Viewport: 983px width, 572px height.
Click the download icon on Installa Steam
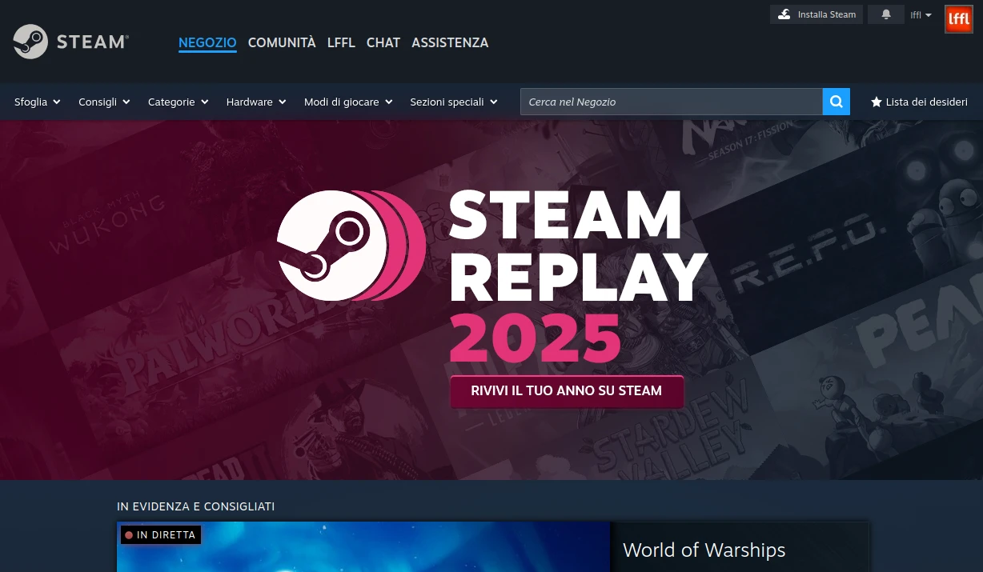tap(785, 14)
